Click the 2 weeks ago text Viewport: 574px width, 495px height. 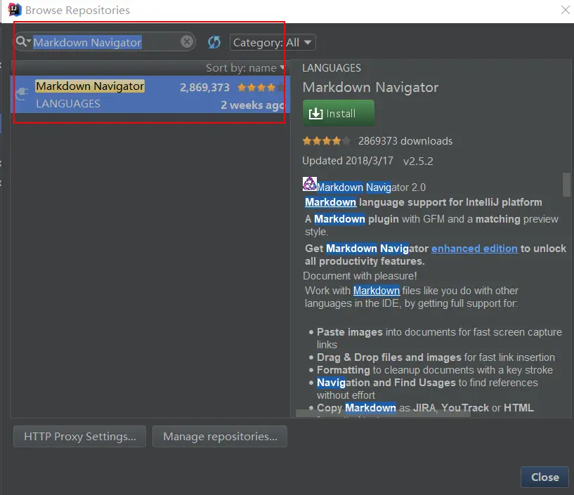253,105
